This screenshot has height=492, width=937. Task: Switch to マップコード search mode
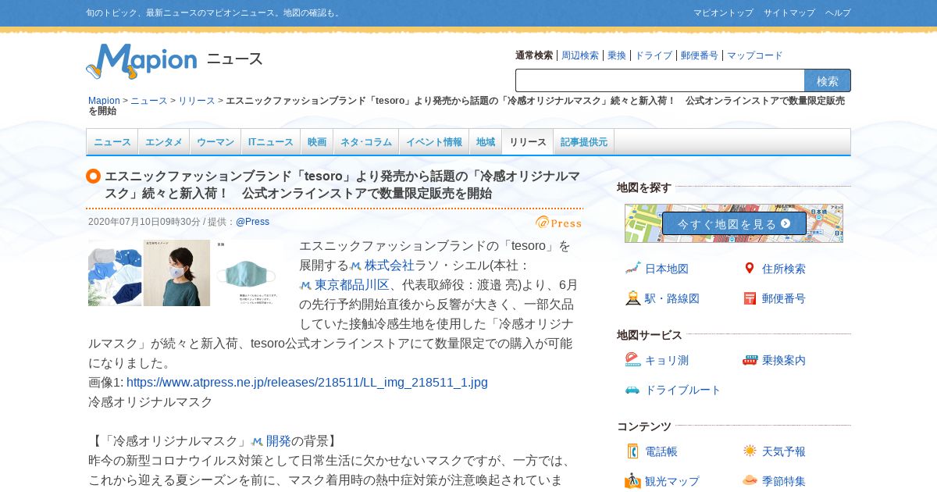[x=755, y=55]
